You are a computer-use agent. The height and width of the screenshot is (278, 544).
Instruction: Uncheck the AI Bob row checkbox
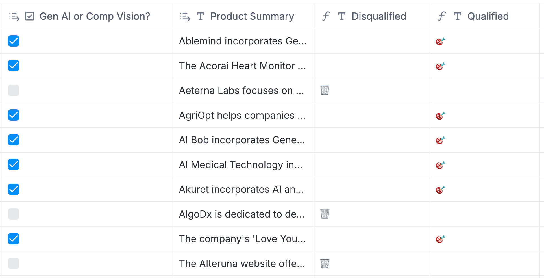click(14, 140)
